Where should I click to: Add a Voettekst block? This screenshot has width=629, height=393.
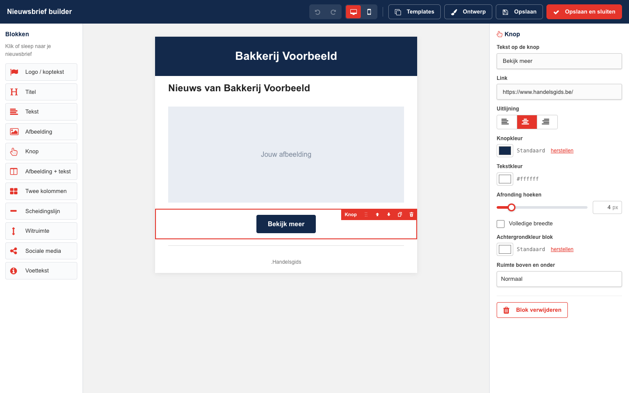tap(41, 271)
